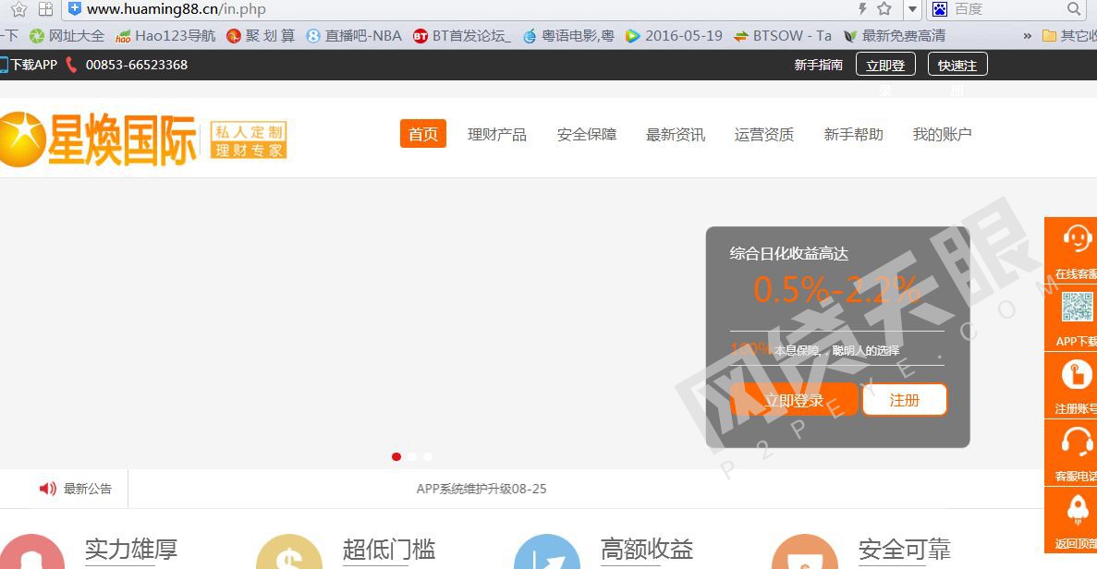Viewport: 1097px width, 569px height.
Task: Click the 注册 button in banner card
Action: click(x=905, y=400)
